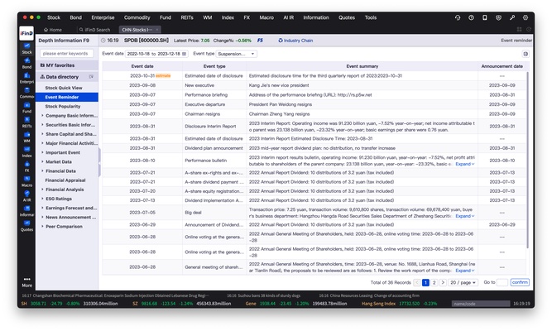The width and height of the screenshot is (552, 331).
Task: Open the settings gear icon
Action: [x=526, y=17]
